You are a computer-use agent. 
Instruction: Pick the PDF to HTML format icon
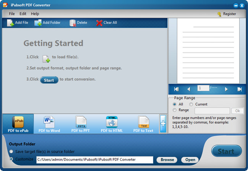pos(112,122)
